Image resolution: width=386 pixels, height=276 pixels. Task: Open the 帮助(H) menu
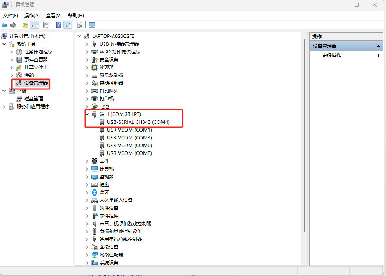pos(76,16)
